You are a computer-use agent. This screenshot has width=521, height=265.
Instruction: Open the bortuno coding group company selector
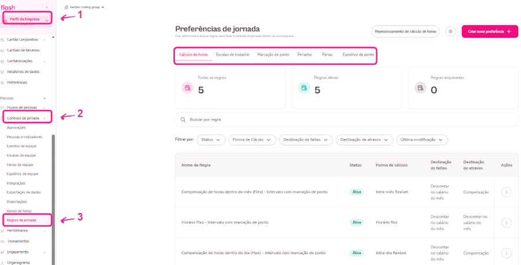point(85,7)
